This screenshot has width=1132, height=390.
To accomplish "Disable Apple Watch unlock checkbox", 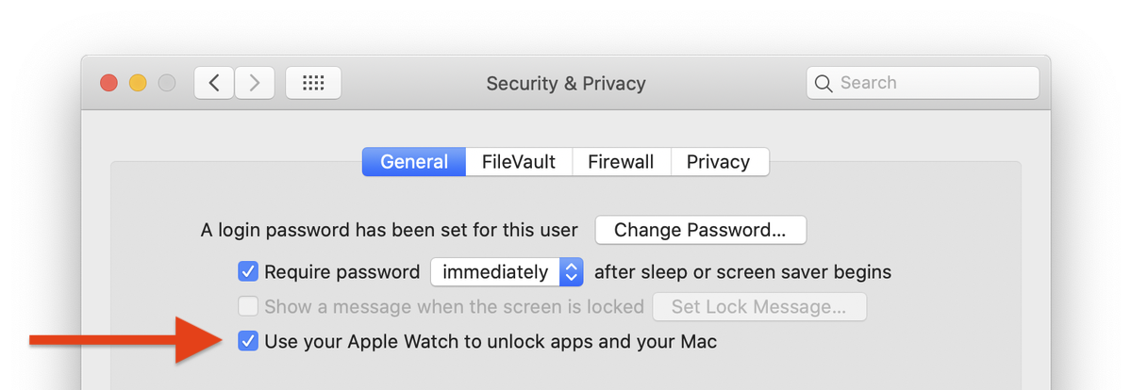I will (248, 341).
